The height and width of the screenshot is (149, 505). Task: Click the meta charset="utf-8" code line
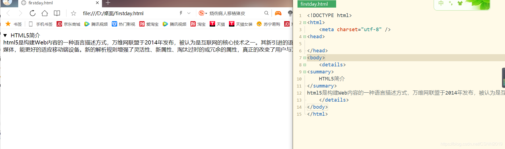(x=355, y=30)
